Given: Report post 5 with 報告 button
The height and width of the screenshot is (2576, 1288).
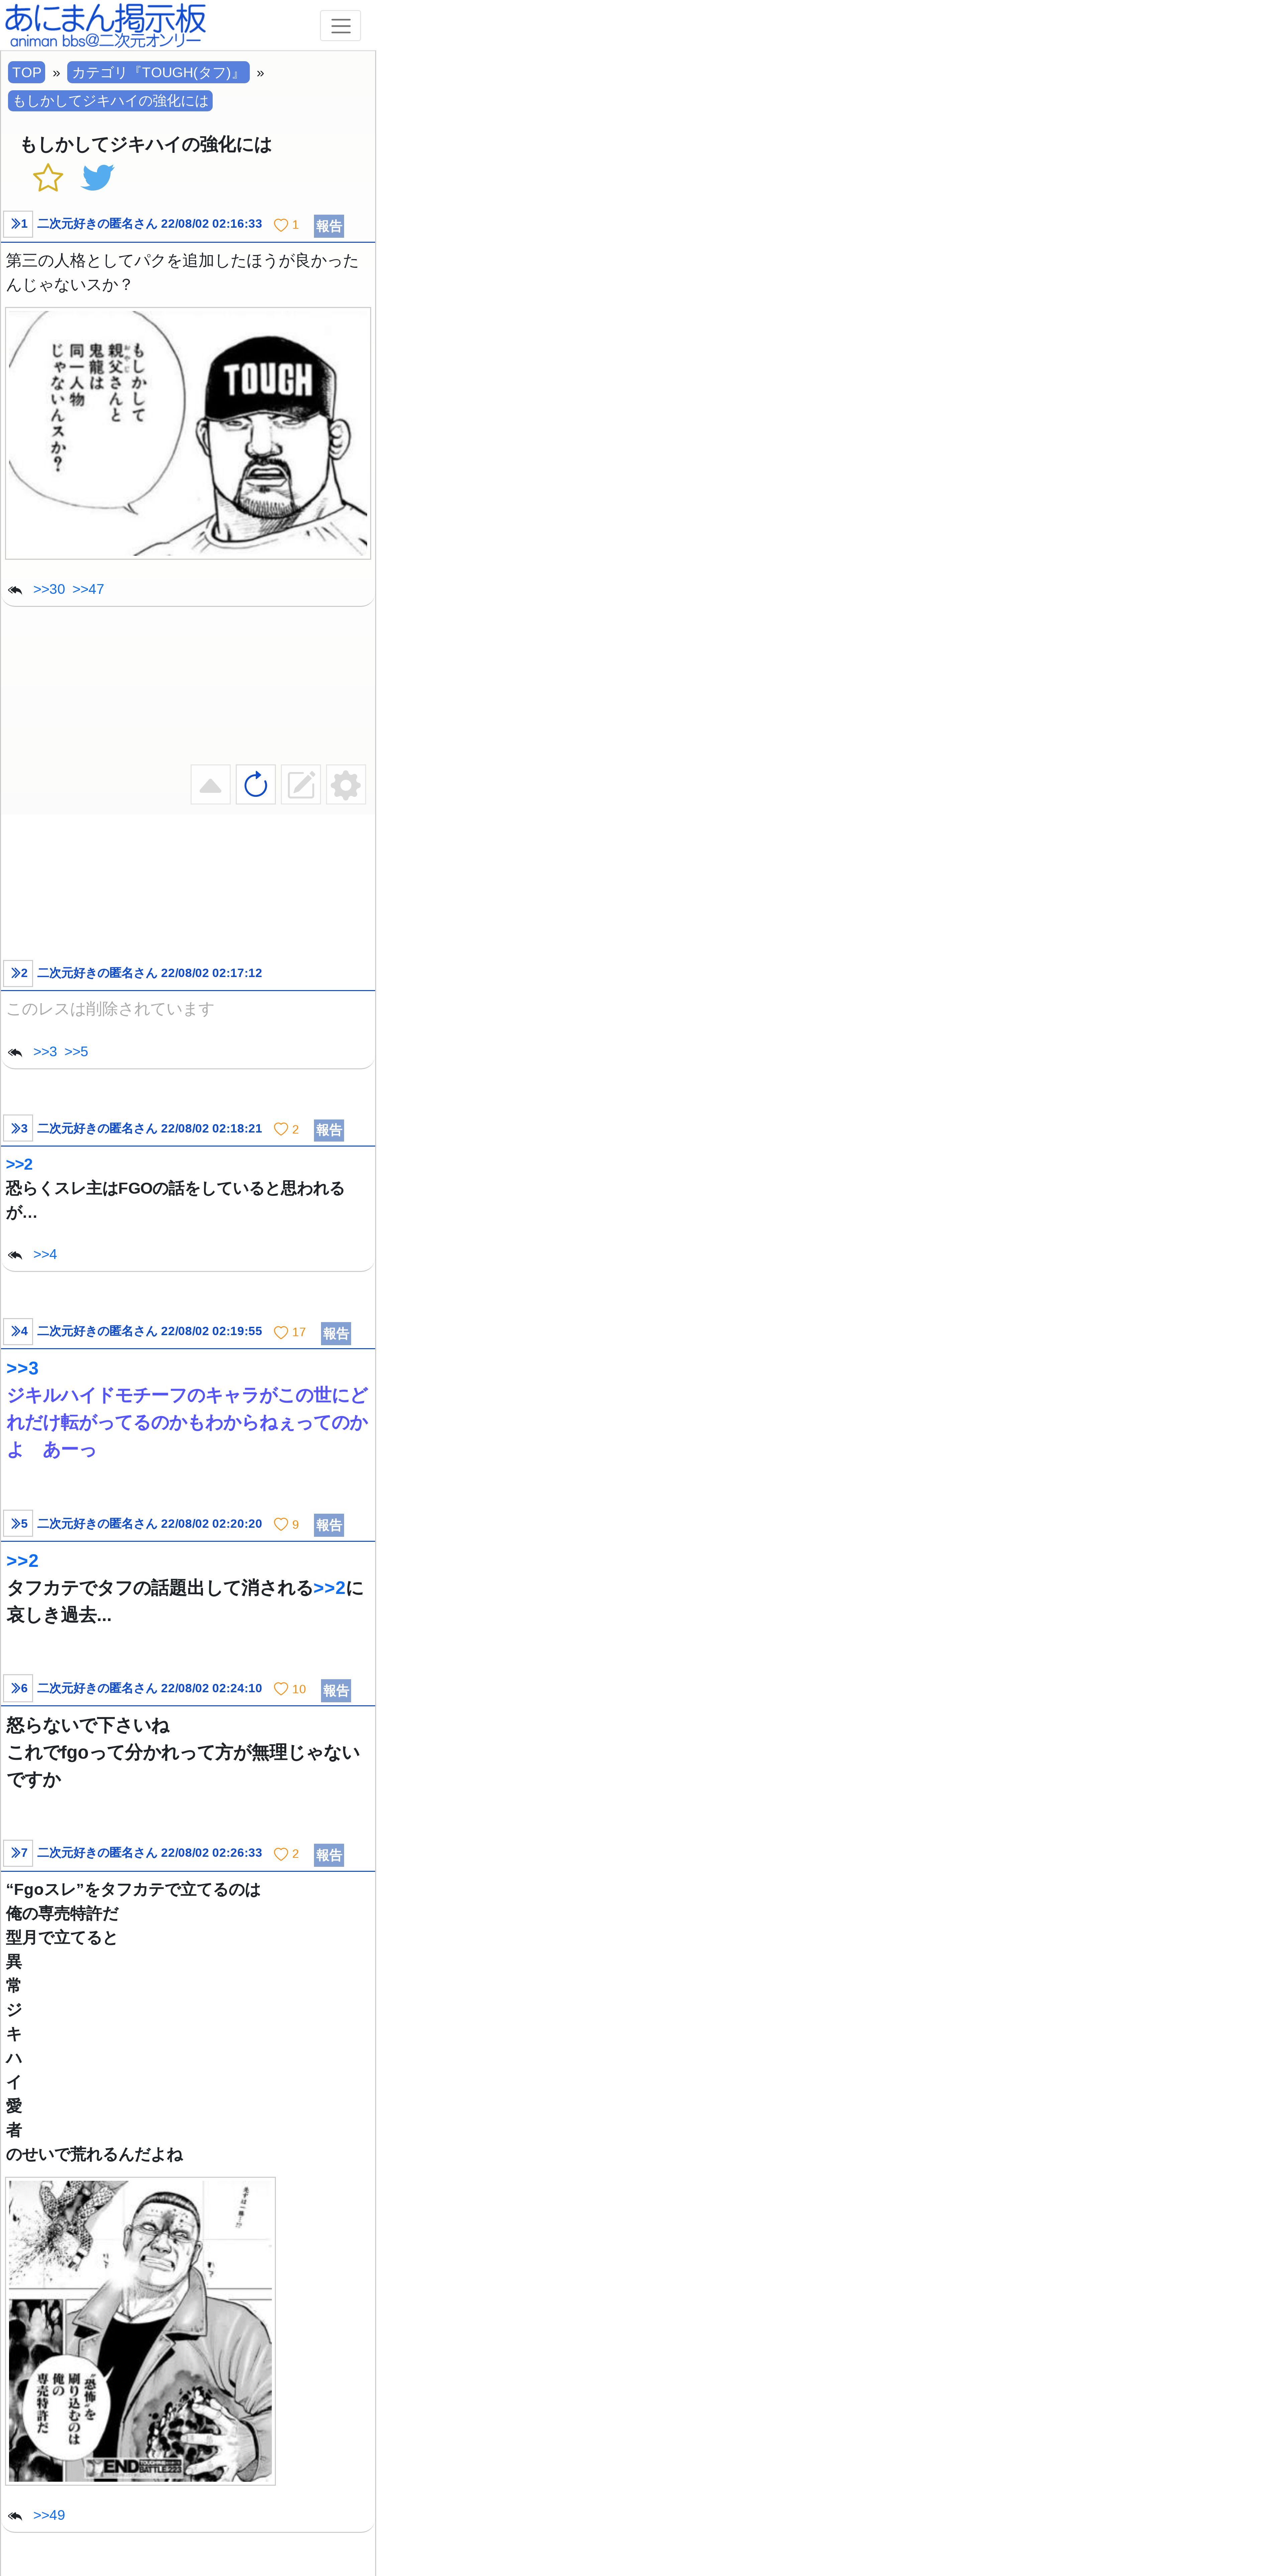Looking at the screenshot, I should pyautogui.click(x=329, y=1525).
